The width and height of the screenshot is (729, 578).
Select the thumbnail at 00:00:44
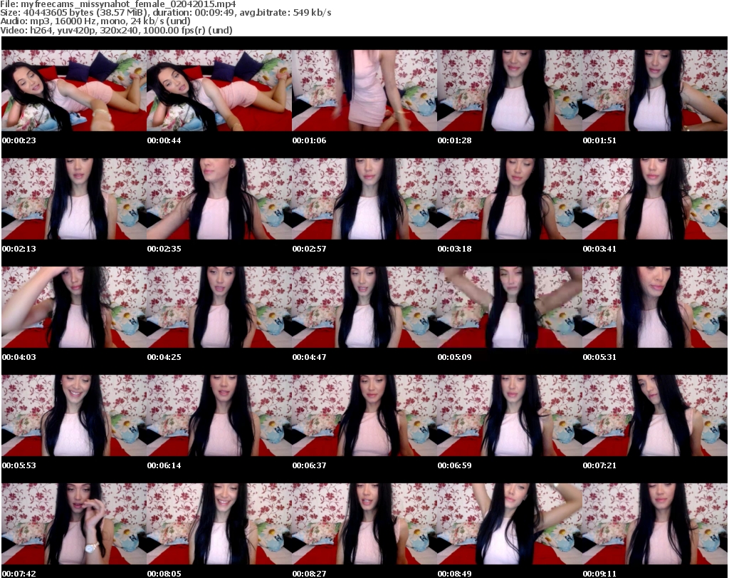(x=219, y=91)
